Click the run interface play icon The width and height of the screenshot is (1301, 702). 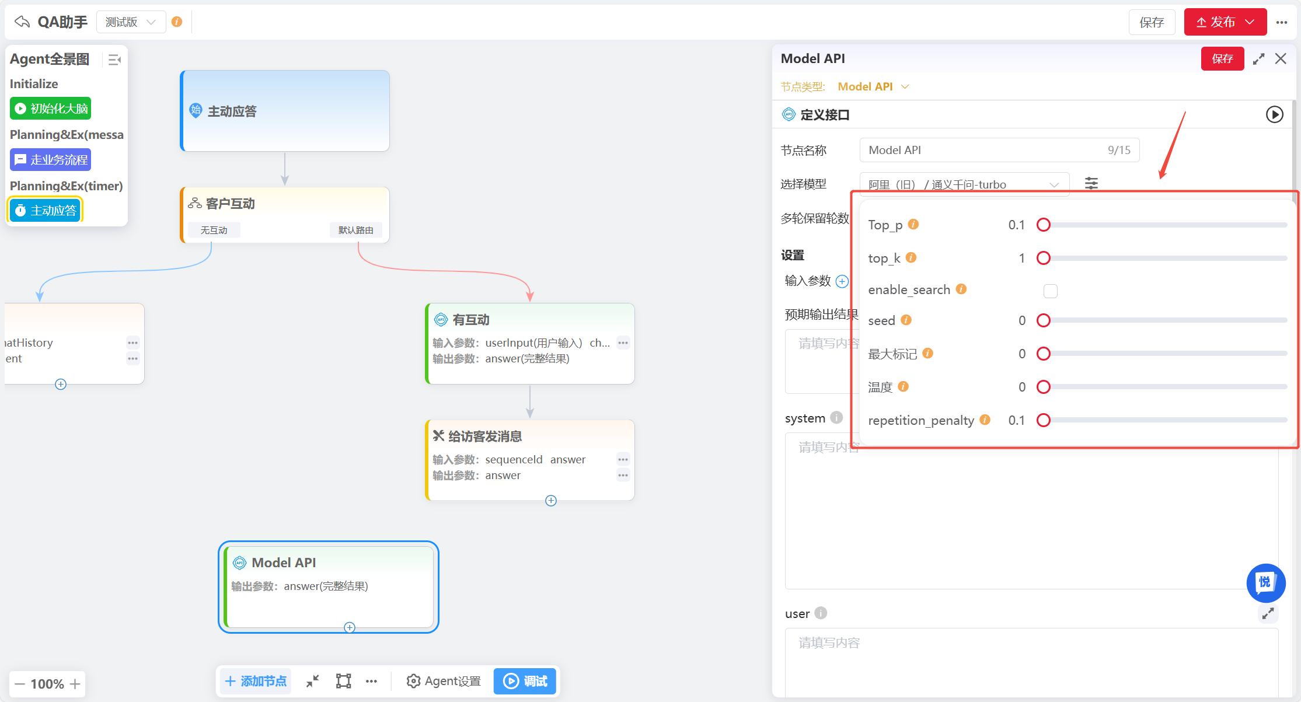point(1274,114)
